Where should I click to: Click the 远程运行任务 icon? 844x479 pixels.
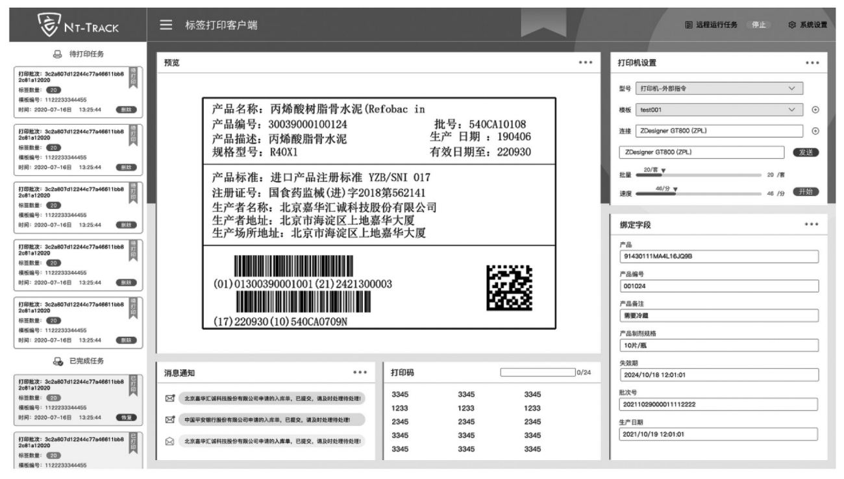point(688,25)
